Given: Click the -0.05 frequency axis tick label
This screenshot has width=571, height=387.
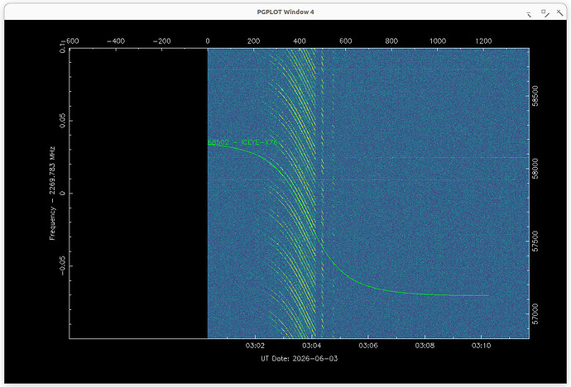Looking at the screenshot, I should pos(63,265).
